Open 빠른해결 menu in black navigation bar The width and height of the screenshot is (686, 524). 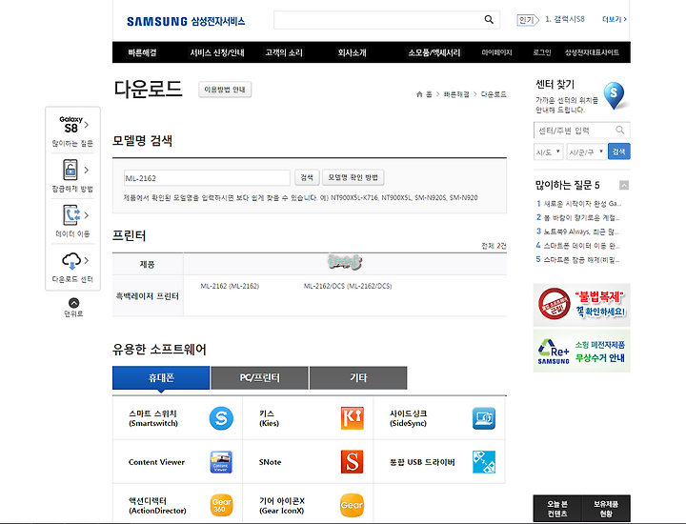coord(142,52)
